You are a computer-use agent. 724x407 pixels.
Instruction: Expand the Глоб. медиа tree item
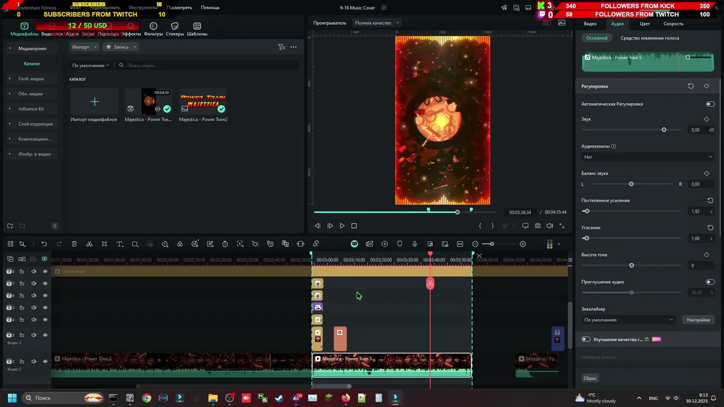click(x=10, y=79)
